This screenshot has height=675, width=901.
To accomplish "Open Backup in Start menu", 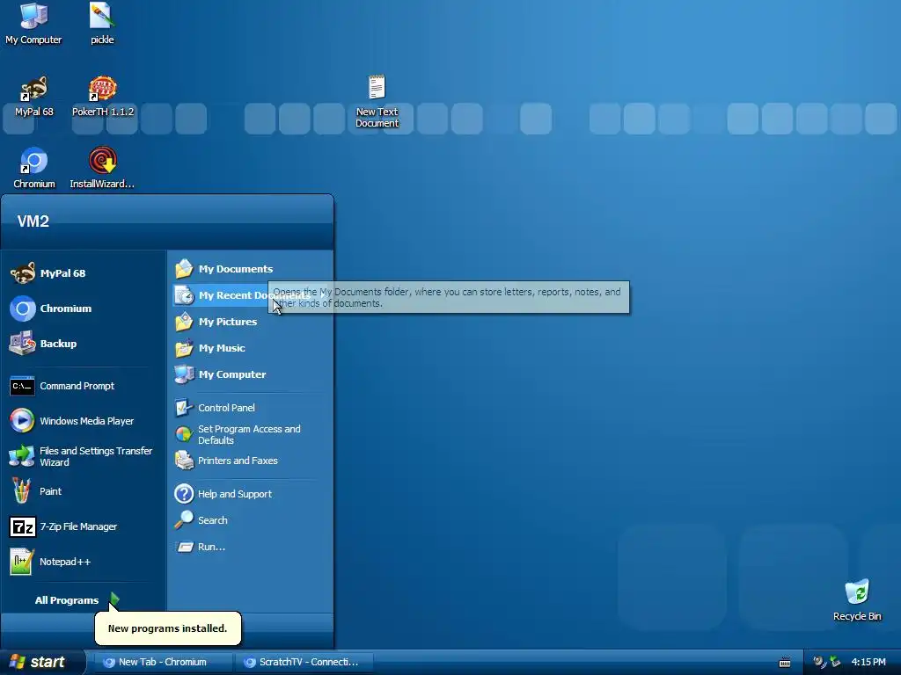I will [x=84, y=344].
